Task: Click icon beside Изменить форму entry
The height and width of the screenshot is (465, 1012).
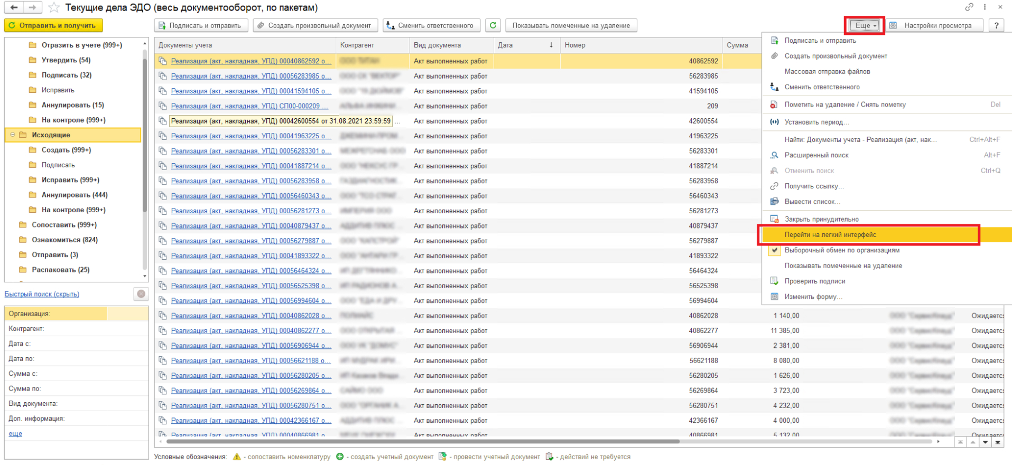Action: 775,297
